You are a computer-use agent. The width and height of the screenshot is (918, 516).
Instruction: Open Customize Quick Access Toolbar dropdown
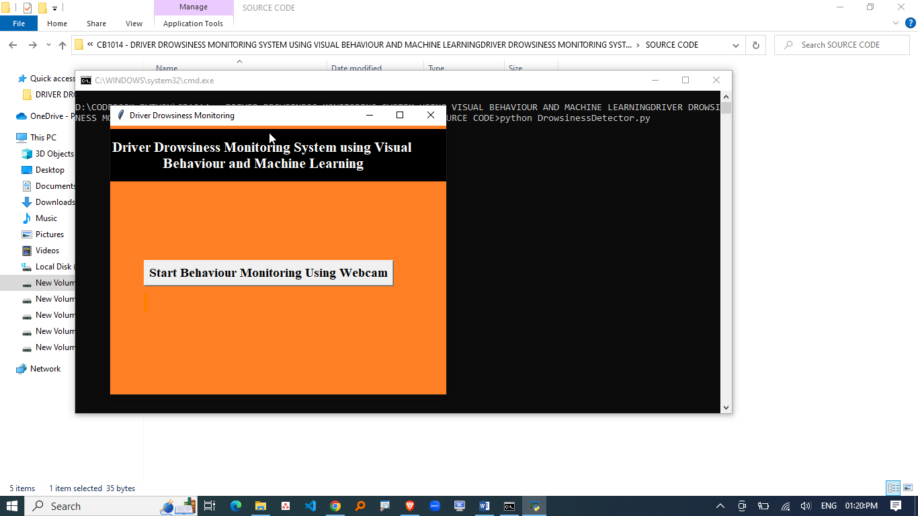click(x=54, y=8)
